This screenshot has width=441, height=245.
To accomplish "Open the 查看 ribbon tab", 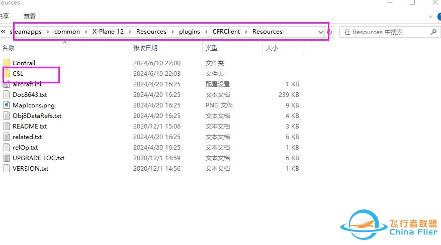I will tap(30, 16).
